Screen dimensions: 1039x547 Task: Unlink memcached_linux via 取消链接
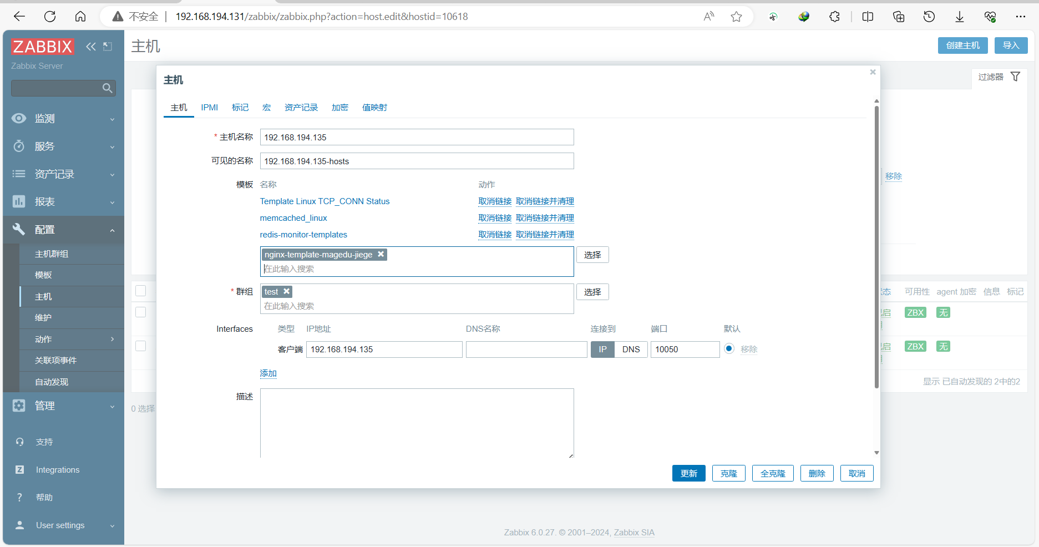(x=495, y=218)
